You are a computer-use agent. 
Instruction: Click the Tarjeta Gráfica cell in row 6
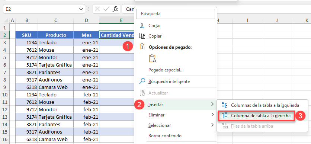pos(55,65)
